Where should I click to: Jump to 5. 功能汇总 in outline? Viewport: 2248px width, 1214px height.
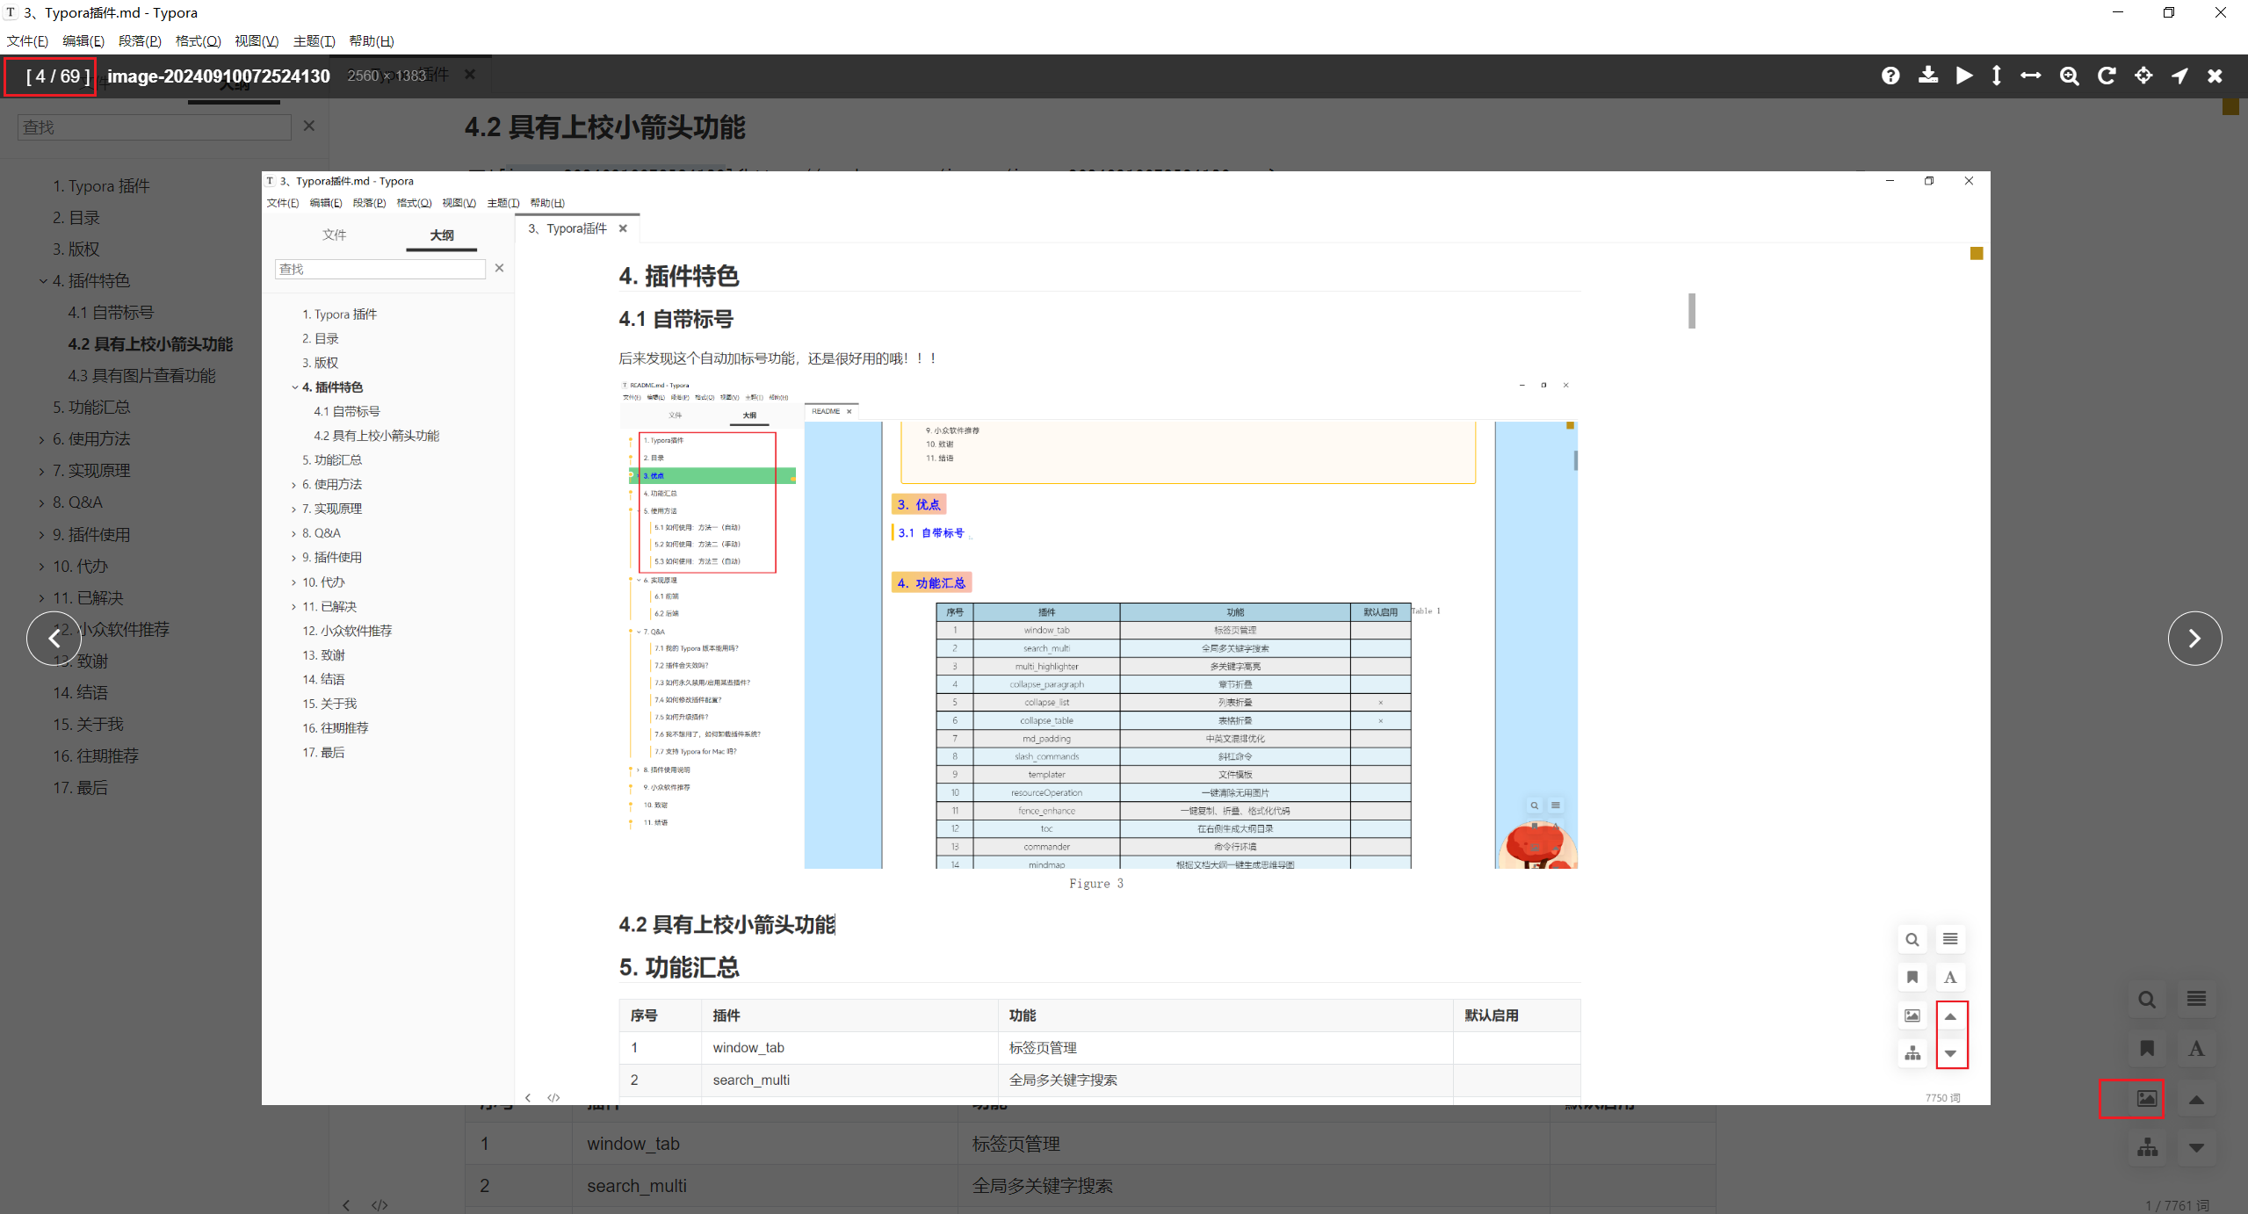click(x=91, y=408)
